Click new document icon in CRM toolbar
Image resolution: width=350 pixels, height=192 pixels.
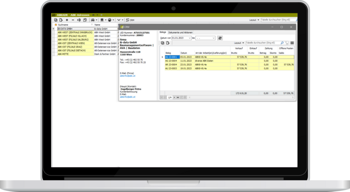(x=168, y=43)
